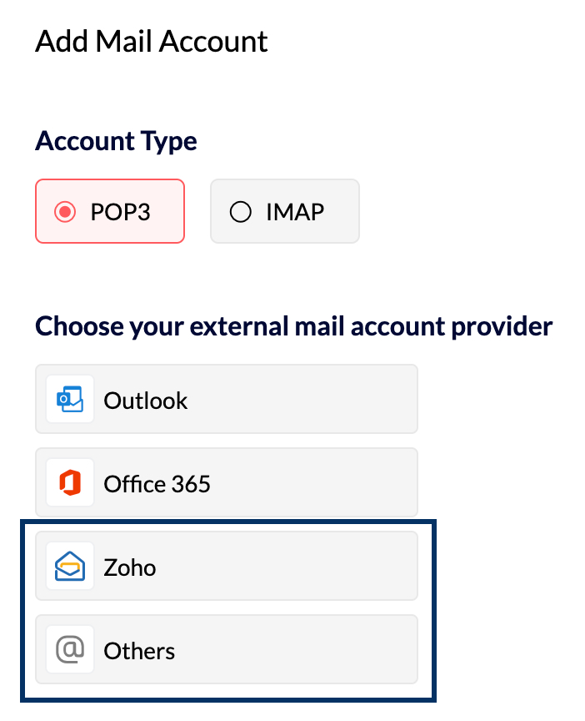Tap the orange Office 365 square icon
The width and height of the screenshot is (585, 721).
70,482
